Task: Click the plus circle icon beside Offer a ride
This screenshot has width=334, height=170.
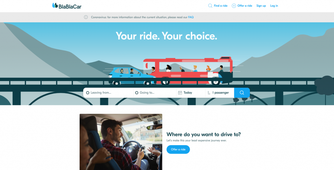Action: (x=234, y=6)
